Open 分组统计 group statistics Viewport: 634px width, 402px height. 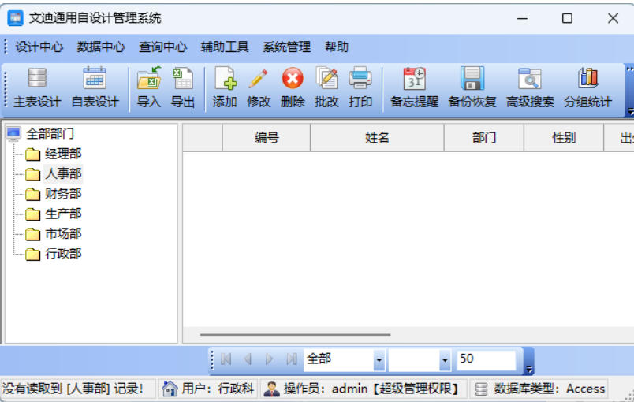tap(588, 88)
